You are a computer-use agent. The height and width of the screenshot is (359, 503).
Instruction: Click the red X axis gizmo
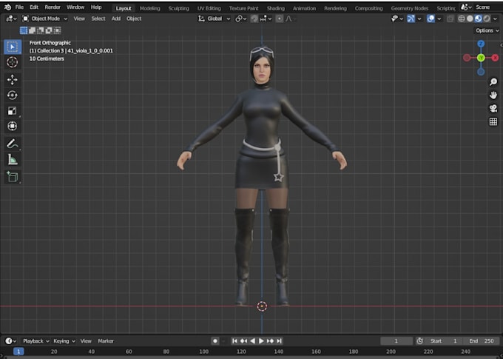pos(495,58)
